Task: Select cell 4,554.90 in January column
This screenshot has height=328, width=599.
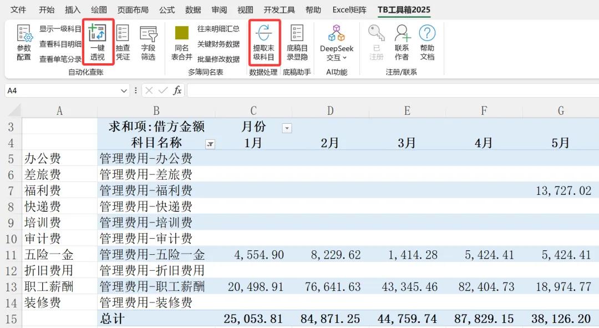Action: pos(253,255)
